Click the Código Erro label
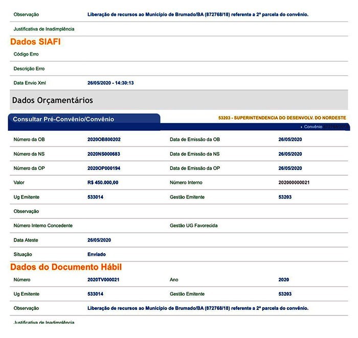Screen dimensions: 358x338 [x=26, y=54]
